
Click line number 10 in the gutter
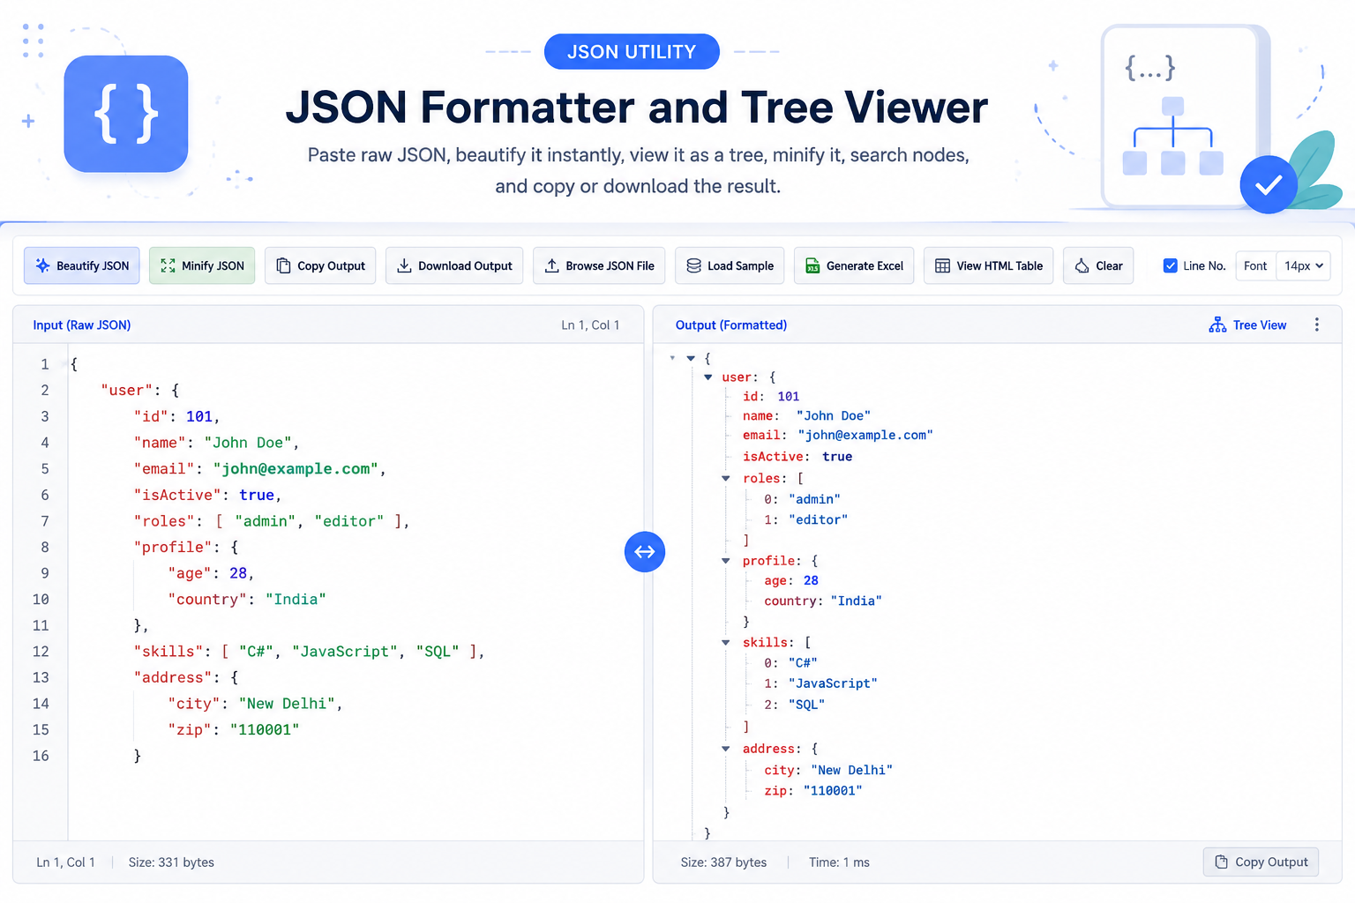41,600
